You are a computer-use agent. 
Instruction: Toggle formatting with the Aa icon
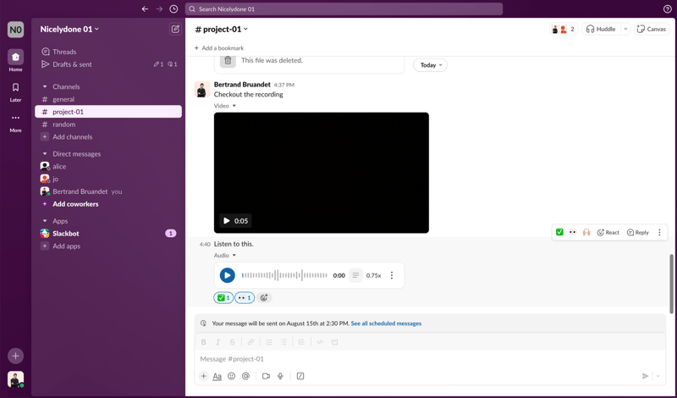217,376
